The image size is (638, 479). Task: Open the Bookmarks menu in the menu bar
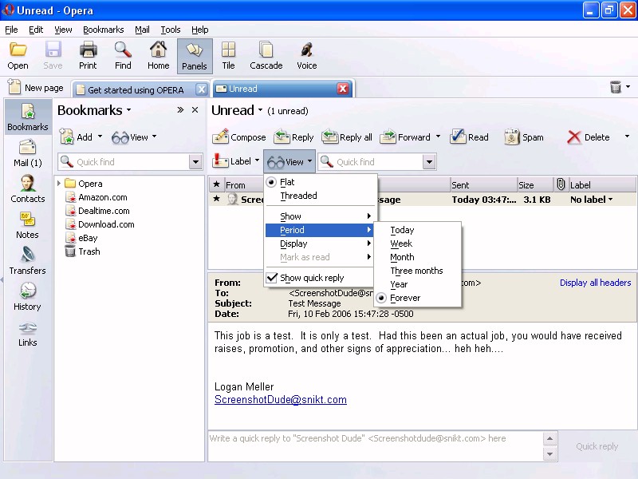103,30
